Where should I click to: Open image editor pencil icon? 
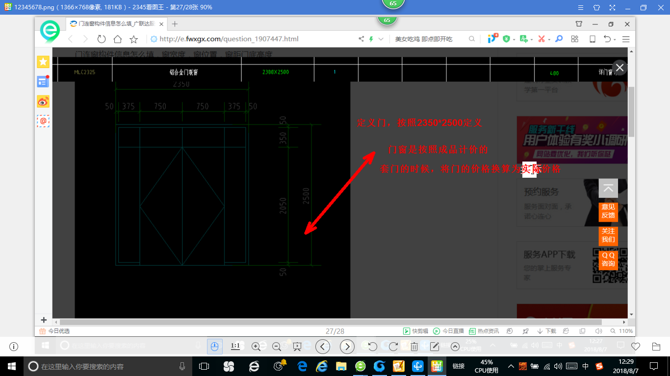click(435, 347)
